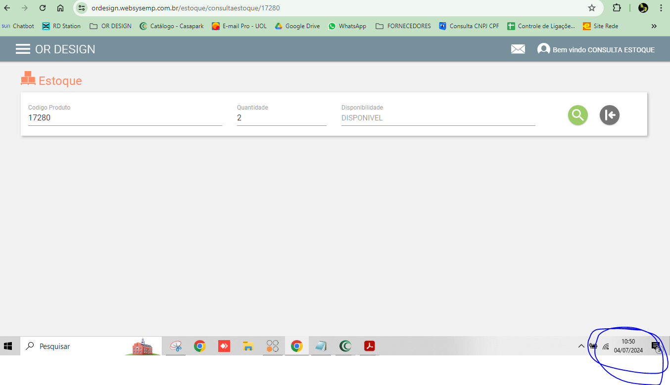Reload the page

[x=43, y=8]
